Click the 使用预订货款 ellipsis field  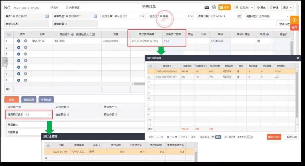pyautogui.click(x=29, y=115)
